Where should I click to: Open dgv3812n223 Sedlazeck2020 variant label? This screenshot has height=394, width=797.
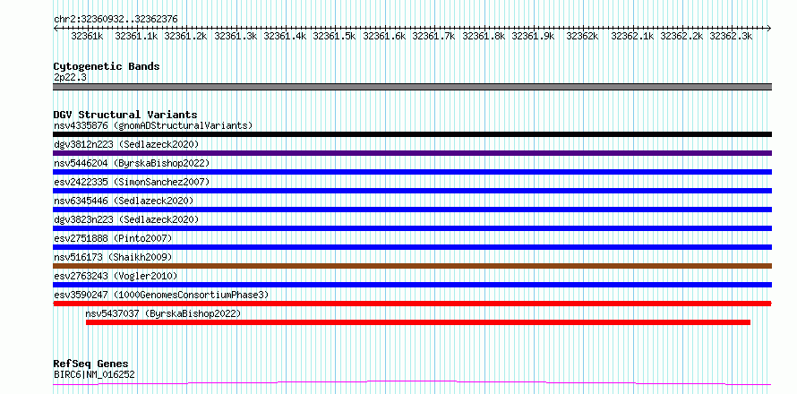(126, 144)
